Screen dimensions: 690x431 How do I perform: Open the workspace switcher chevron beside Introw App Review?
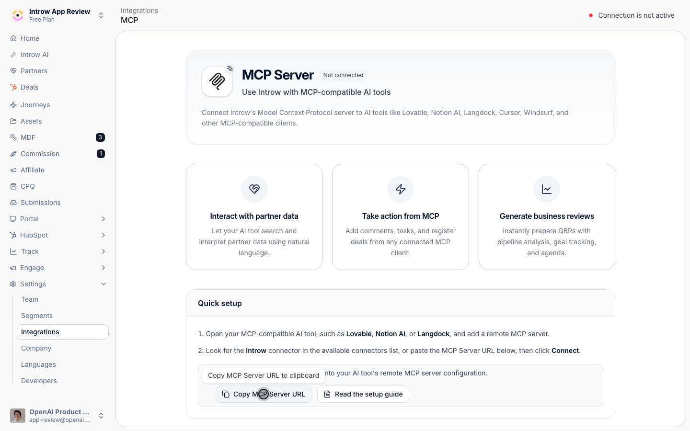(x=101, y=15)
